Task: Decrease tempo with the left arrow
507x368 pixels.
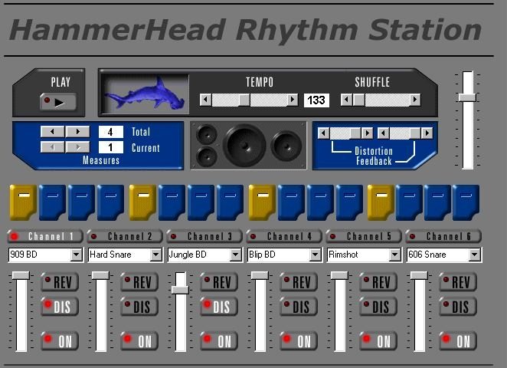Action: 205,100
